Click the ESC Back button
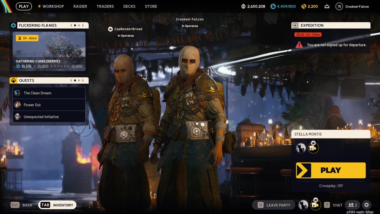Image resolution: width=380 pixels, height=214 pixels. point(21,205)
